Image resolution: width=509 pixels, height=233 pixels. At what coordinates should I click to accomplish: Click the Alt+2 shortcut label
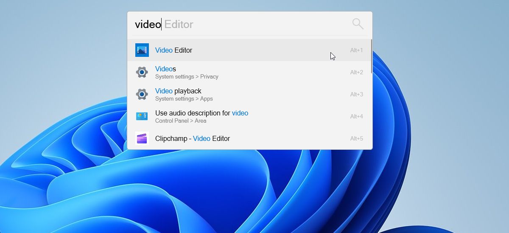click(356, 72)
